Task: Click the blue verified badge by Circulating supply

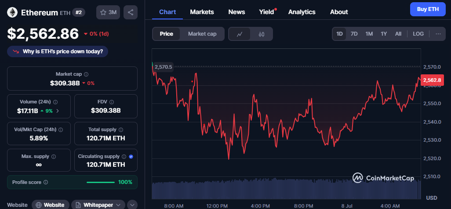Action: (131, 157)
